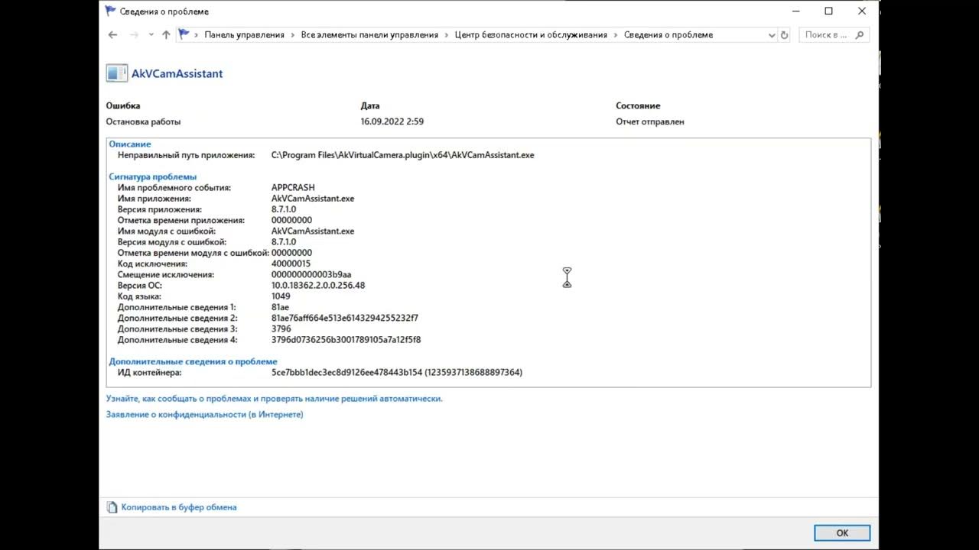Open recent locations dropdown arrow

point(151,35)
